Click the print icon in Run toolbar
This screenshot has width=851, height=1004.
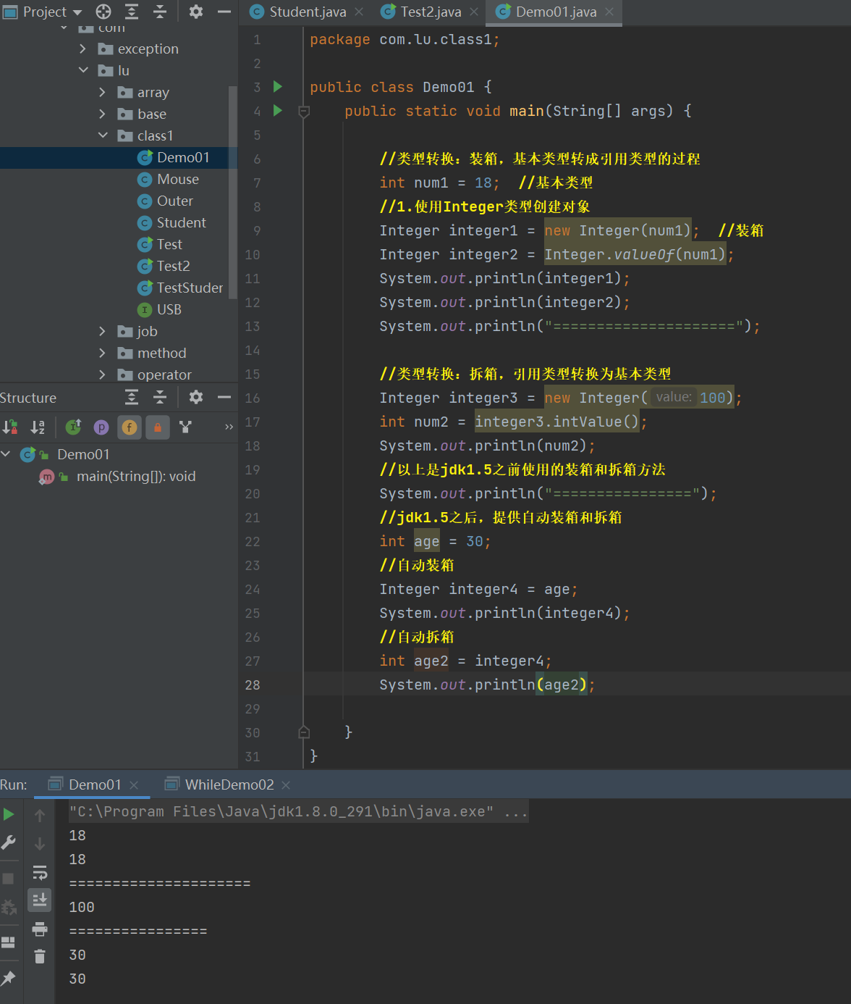[40, 929]
